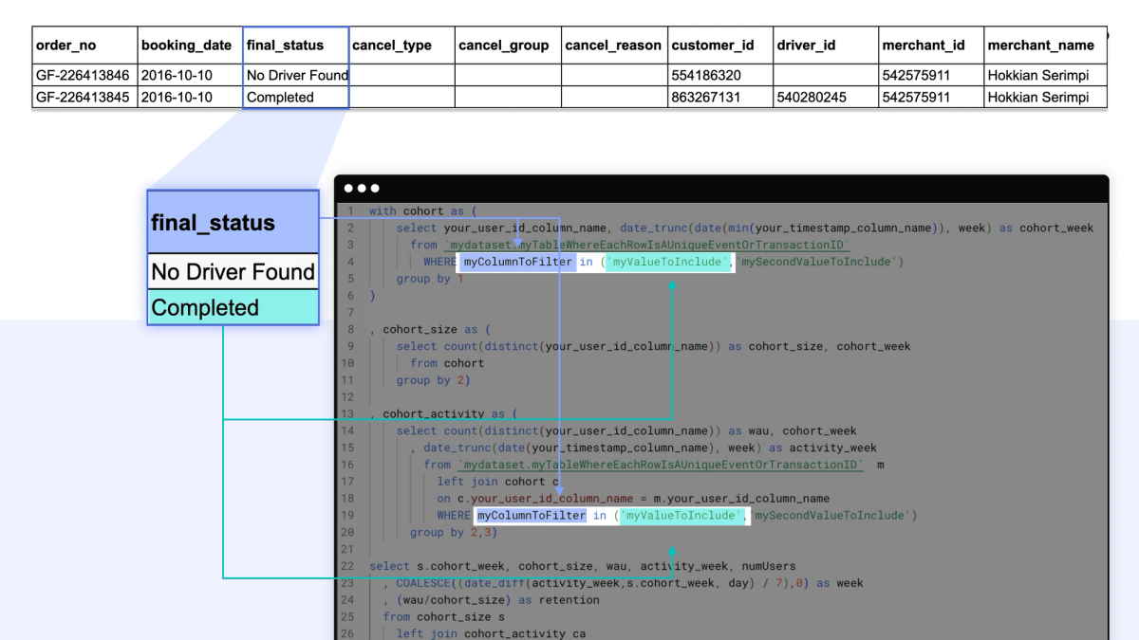This screenshot has width=1139, height=640.
Task: Click the final_status header in the top table
Action: click(x=285, y=46)
